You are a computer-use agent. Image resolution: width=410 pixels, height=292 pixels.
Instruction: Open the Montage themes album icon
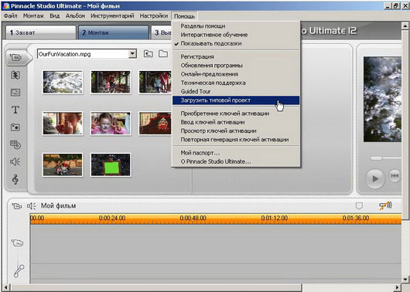15,93
